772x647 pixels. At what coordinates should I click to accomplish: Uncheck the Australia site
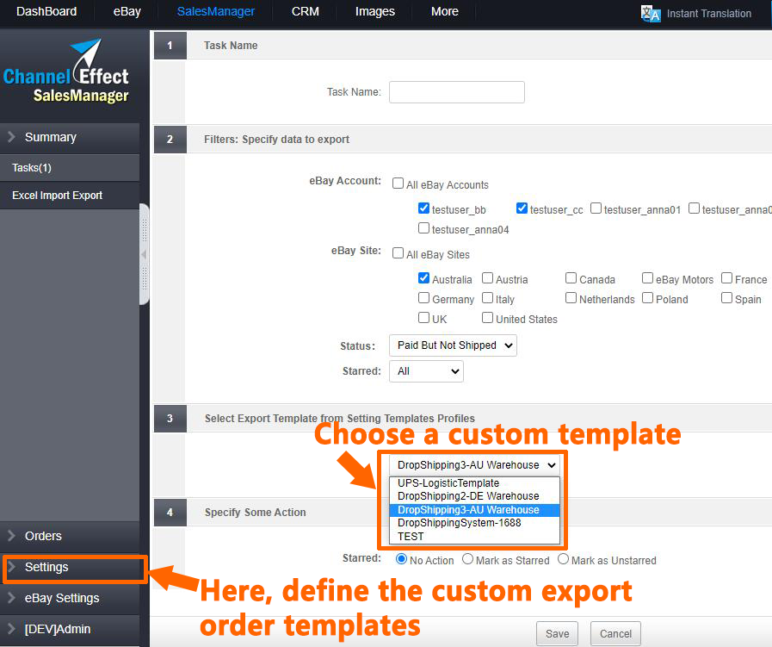(x=423, y=278)
